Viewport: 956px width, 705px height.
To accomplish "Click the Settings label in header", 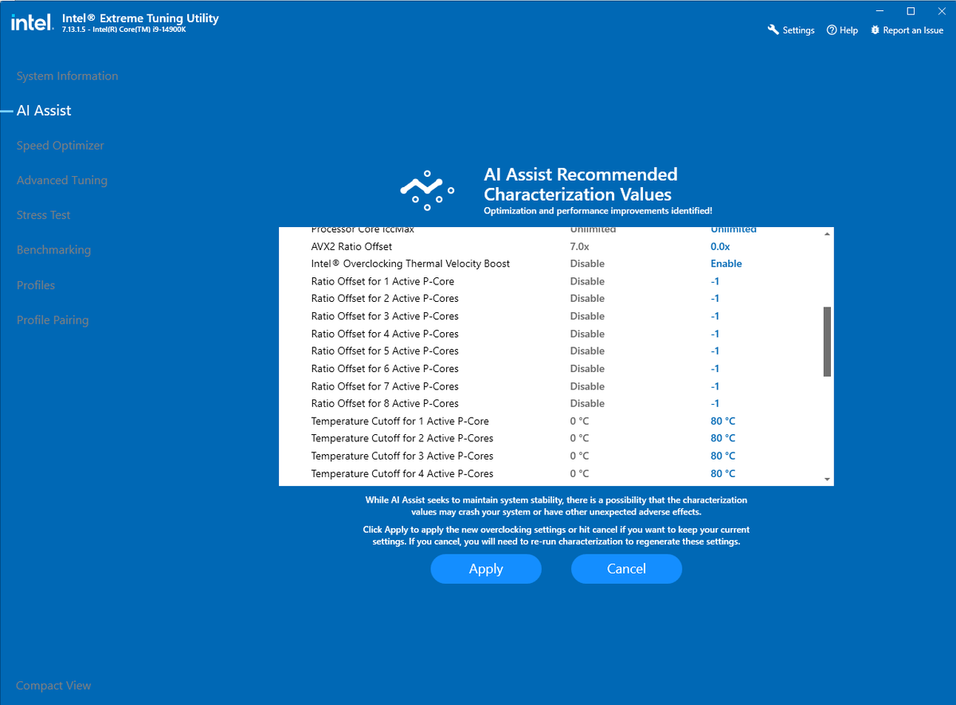I will (798, 30).
